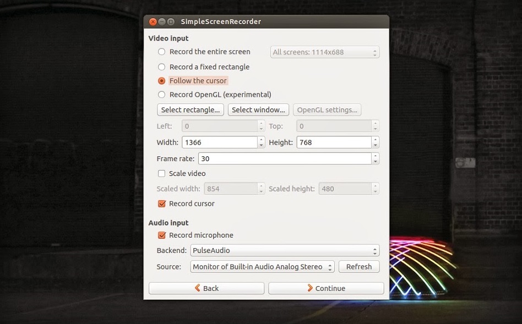
Task: Increase Height using the up arrow
Action: (x=376, y=139)
